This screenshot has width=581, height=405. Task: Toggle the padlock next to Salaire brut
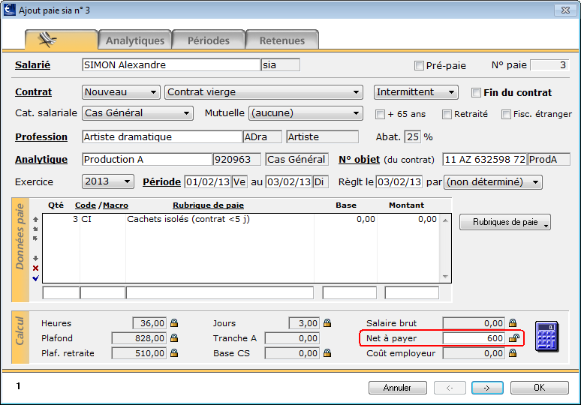(513, 322)
